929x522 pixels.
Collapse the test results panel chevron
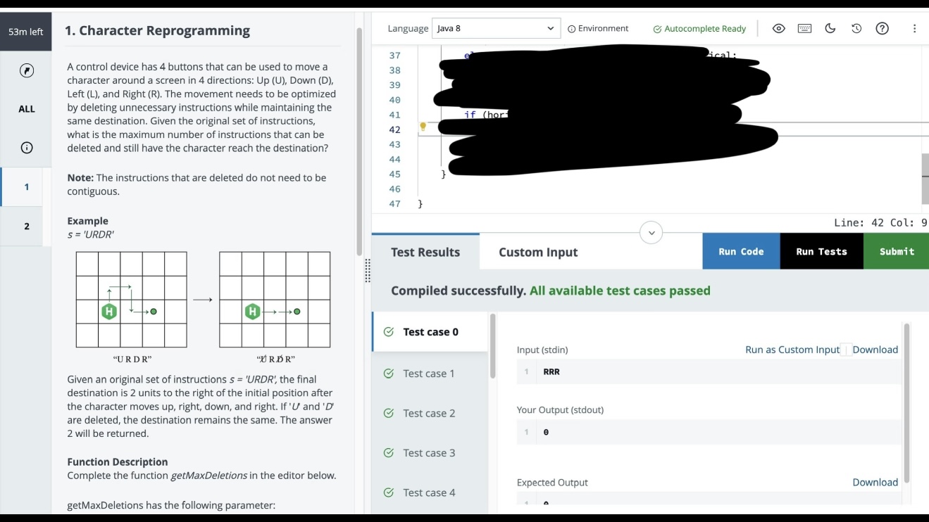[651, 233]
